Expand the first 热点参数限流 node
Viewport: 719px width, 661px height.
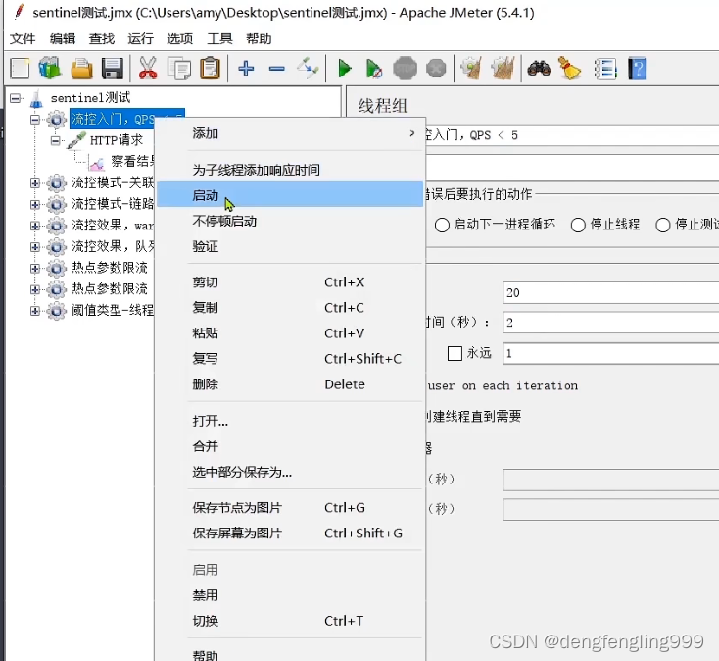[35, 268]
